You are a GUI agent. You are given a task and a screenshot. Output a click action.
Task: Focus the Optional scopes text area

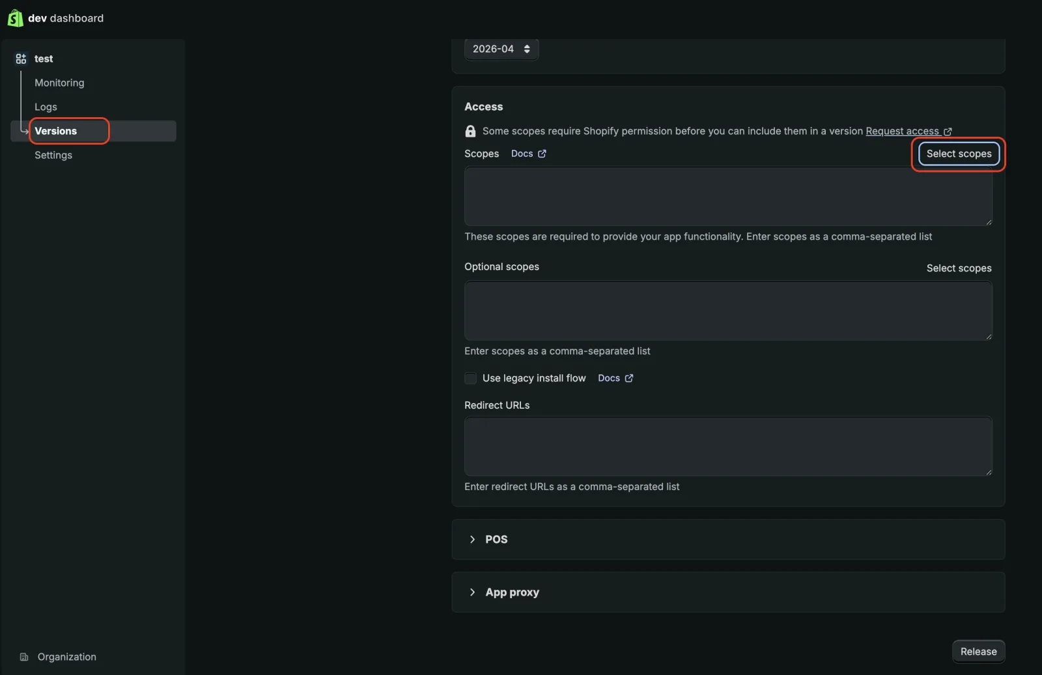click(728, 310)
